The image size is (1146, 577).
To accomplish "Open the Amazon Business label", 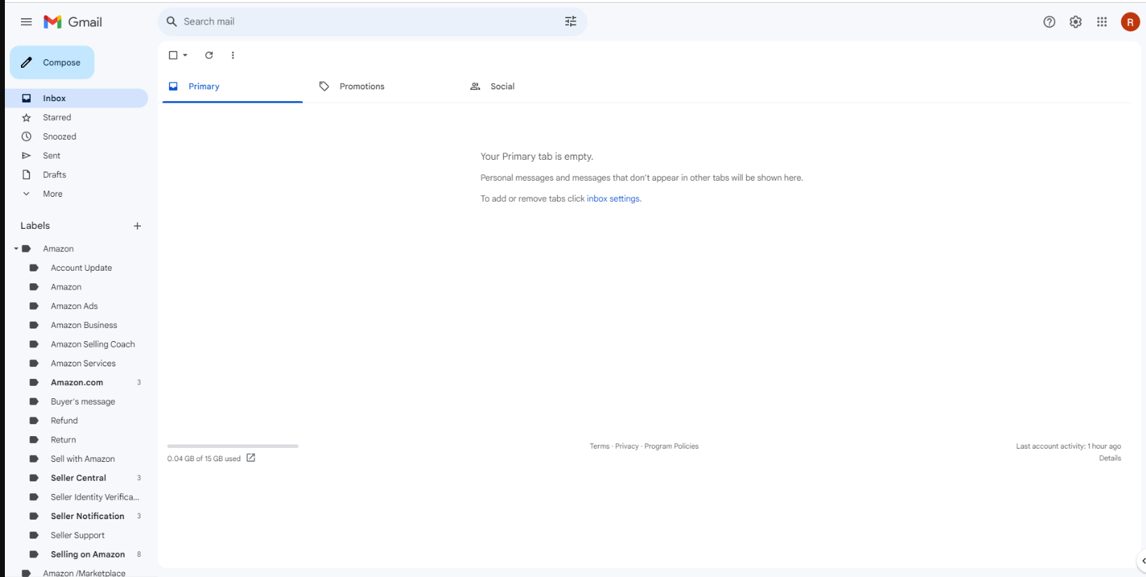I will click(x=84, y=325).
